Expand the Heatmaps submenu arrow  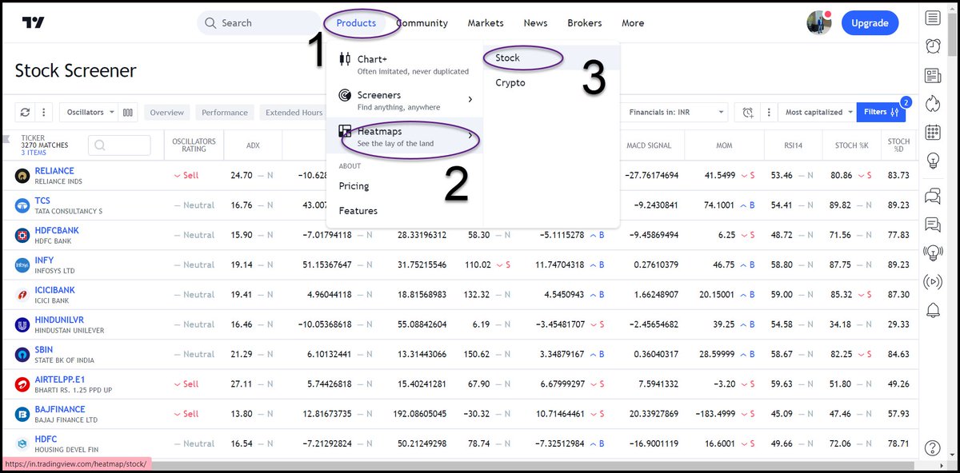tap(470, 136)
